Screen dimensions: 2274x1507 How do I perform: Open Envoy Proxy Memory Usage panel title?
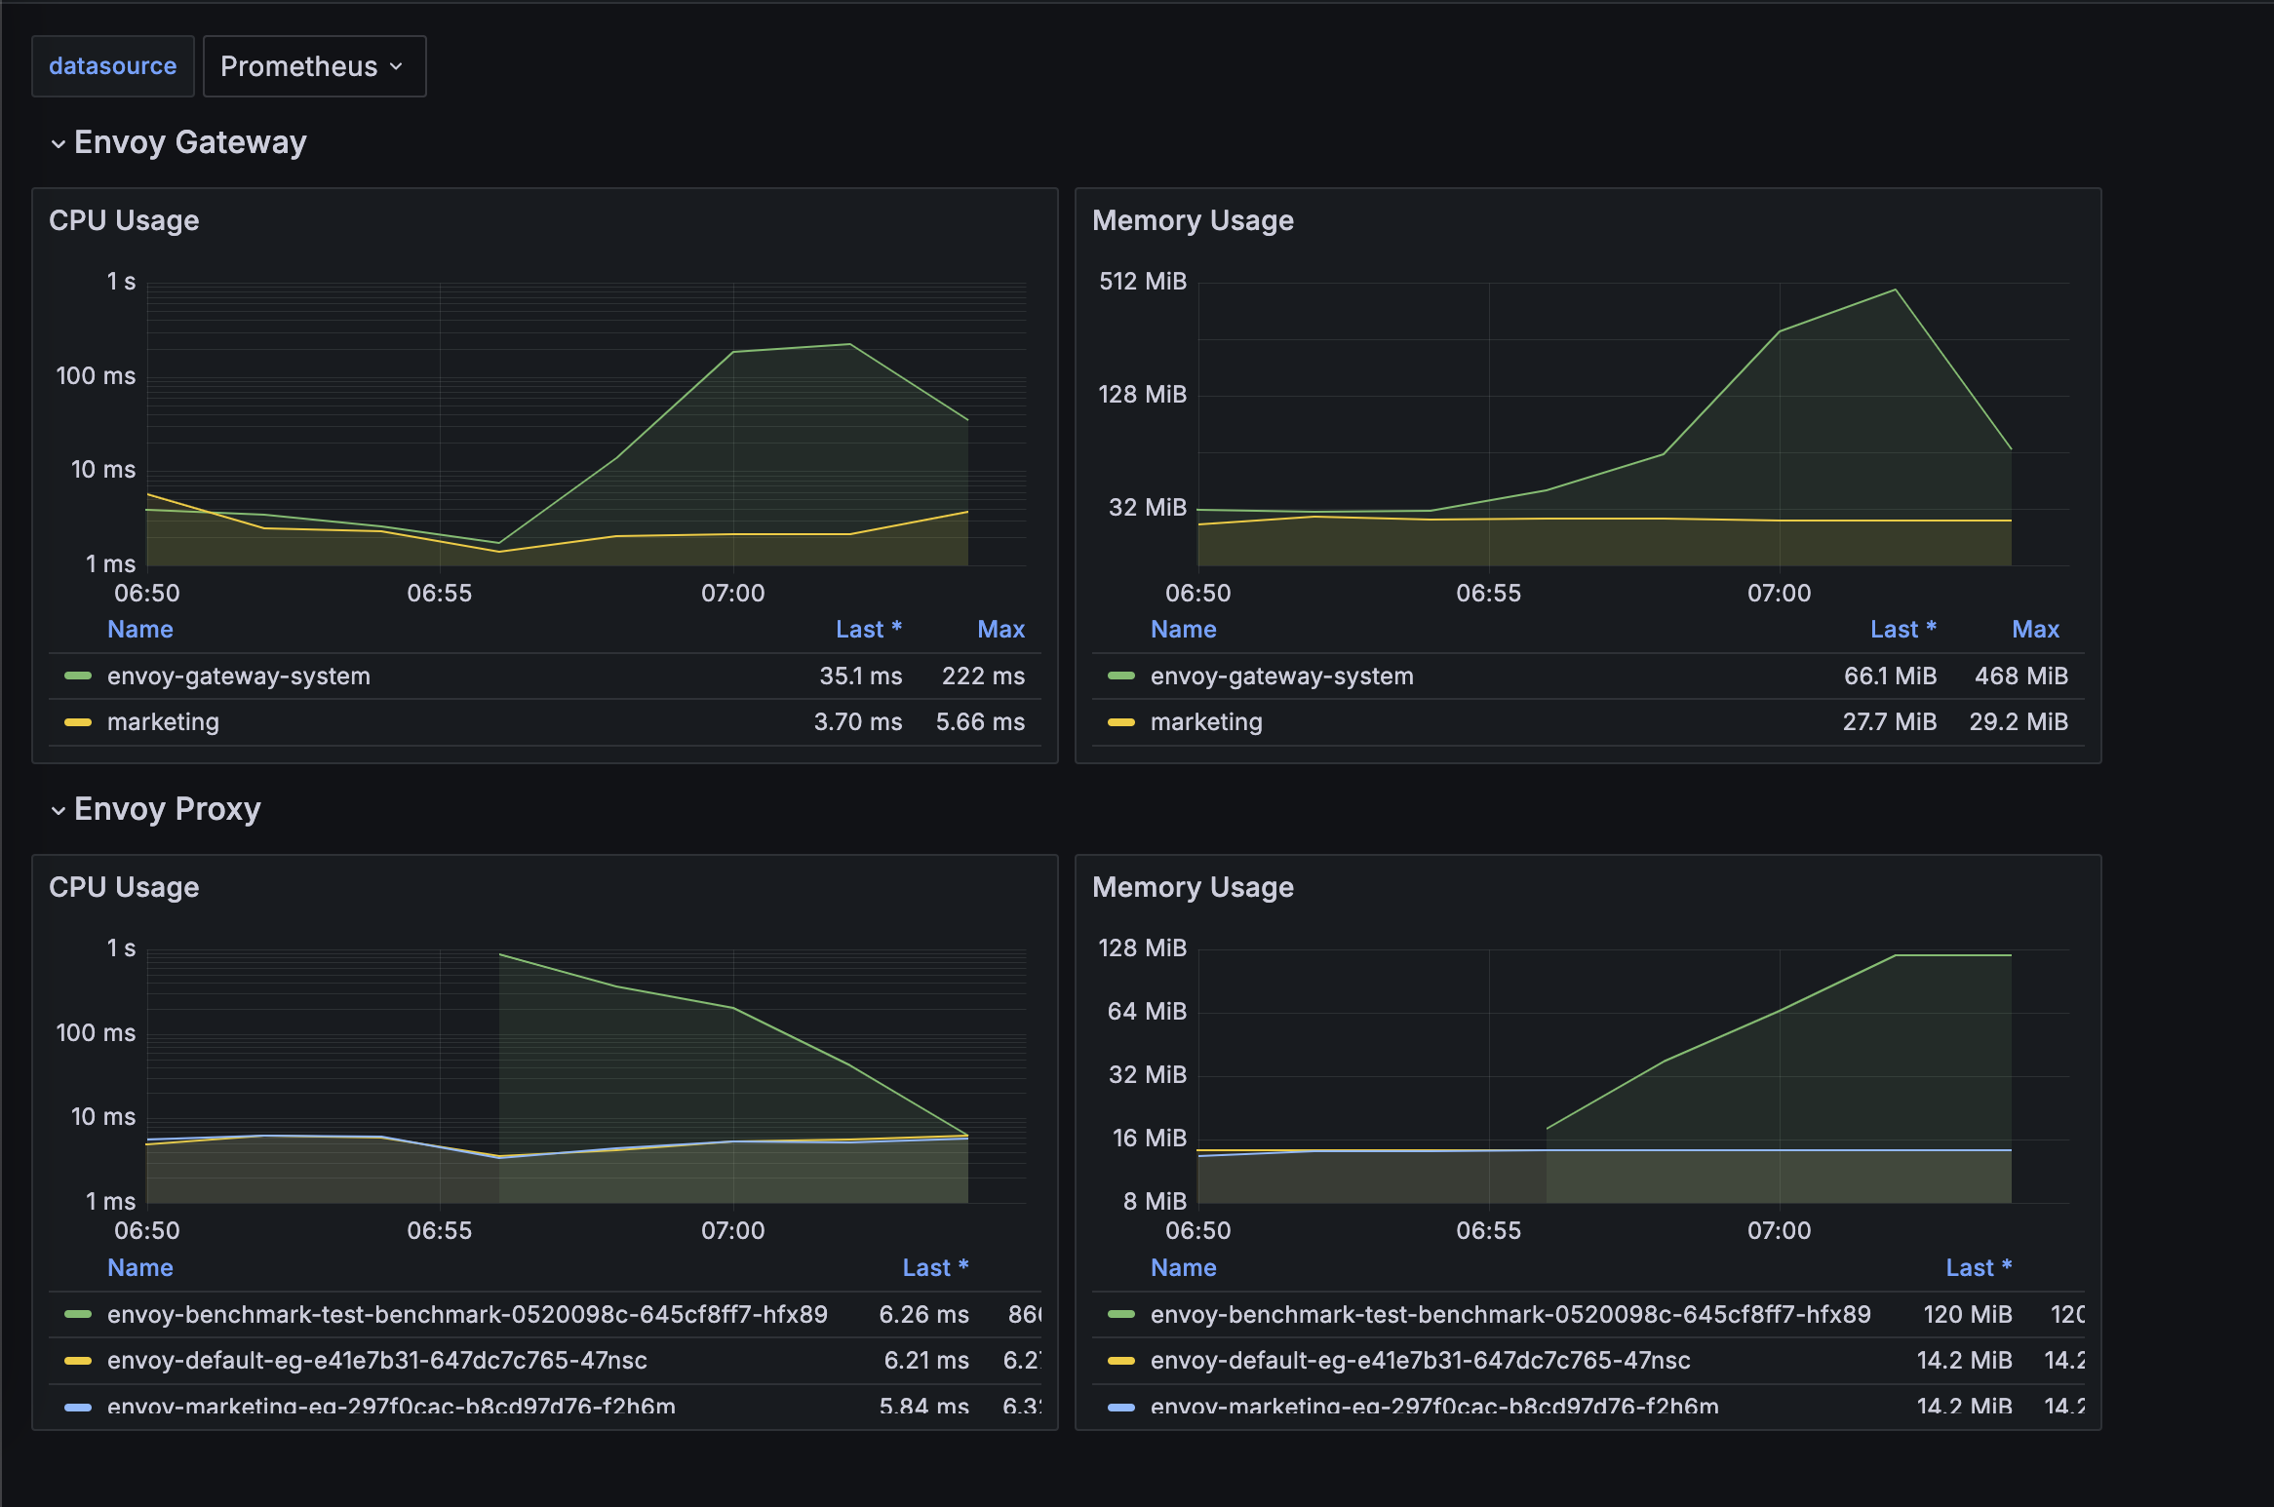pyautogui.click(x=1193, y=888)
